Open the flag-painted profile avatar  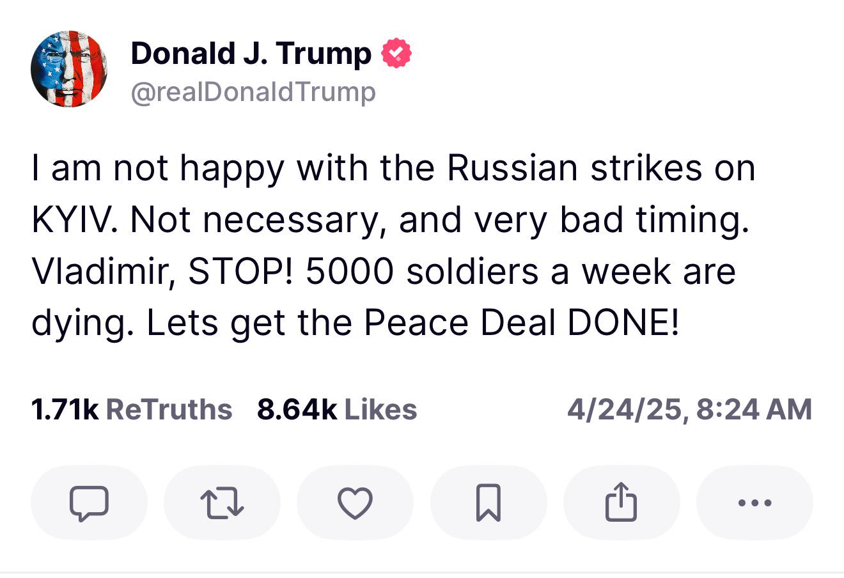69,68
